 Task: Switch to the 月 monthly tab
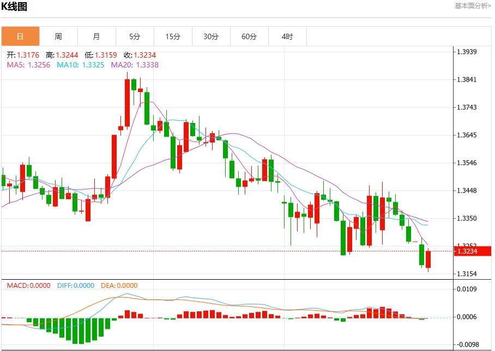click(96, 36)
